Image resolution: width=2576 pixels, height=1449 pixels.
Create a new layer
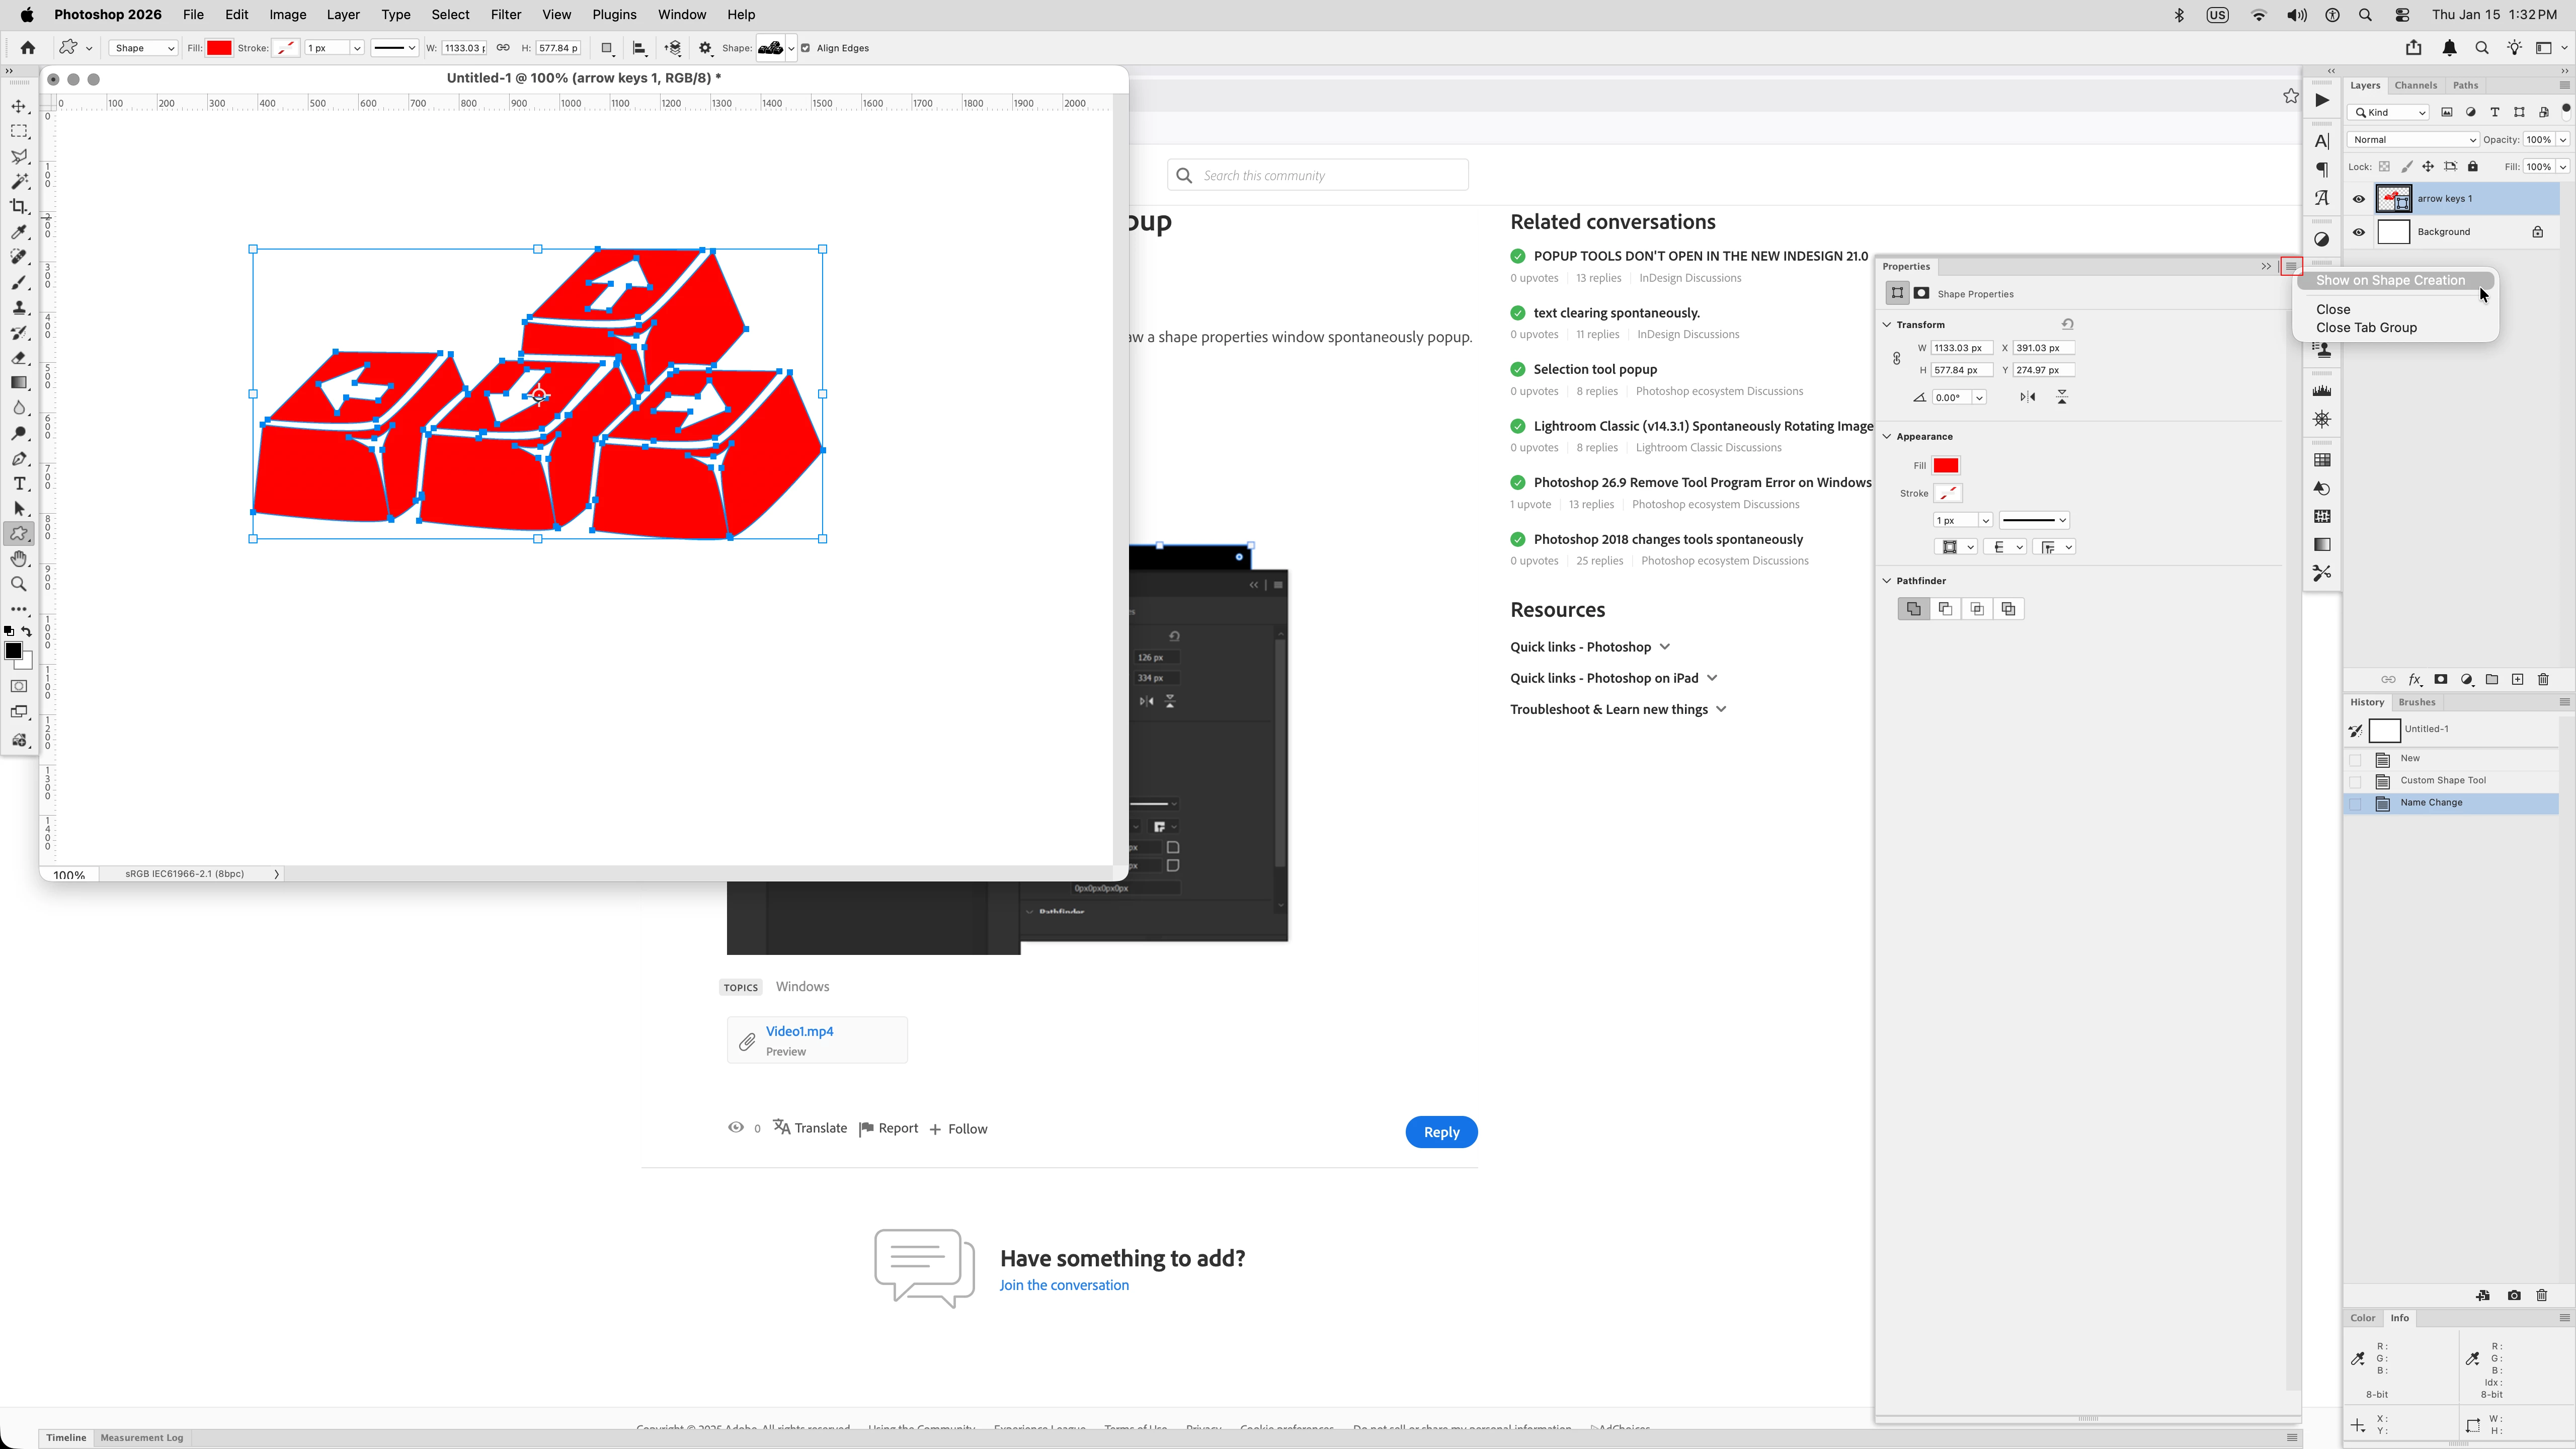pyautogui.click(x=2518, y=680)
